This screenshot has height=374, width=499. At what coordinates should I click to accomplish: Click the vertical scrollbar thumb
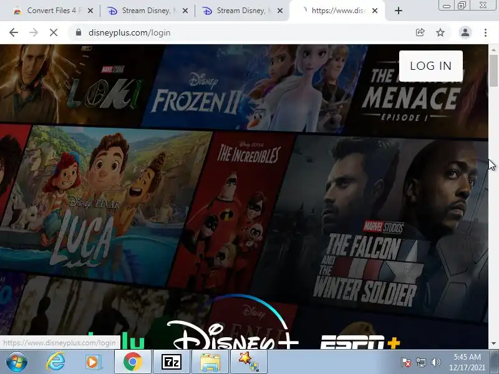pyautogui.click(x=493, y=70)
